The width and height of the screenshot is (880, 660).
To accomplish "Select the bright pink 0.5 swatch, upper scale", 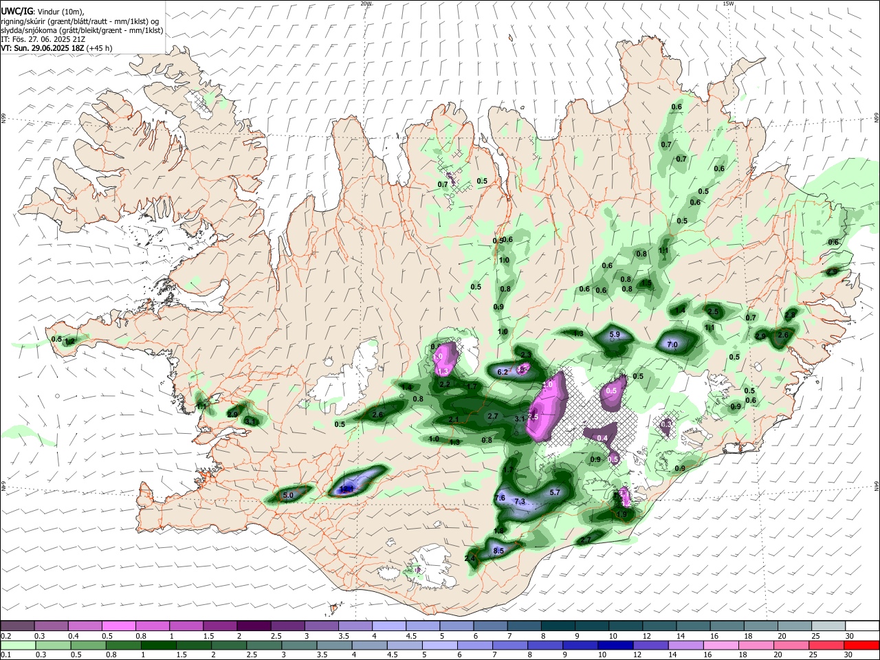I will (118, 626).
